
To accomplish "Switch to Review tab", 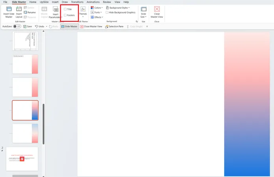I will click(x=107, y=2).
